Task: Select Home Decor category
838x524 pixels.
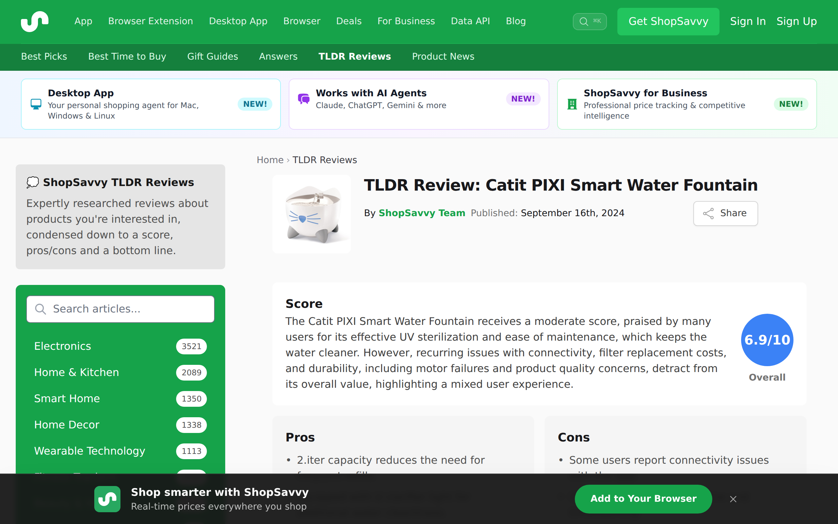Action: click(120, 425)
